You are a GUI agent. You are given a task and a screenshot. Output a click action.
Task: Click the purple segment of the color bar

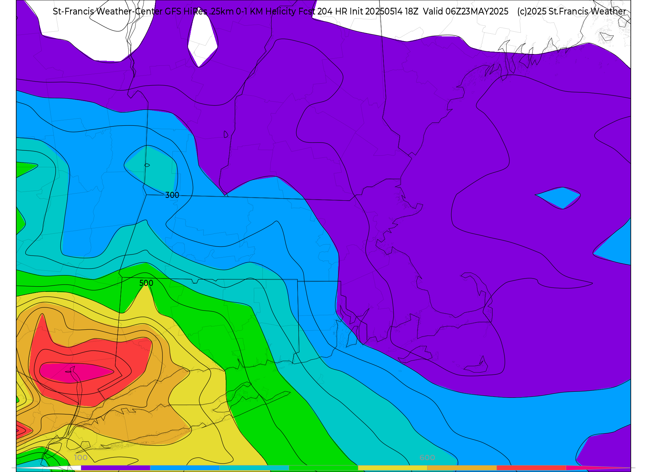coord(116,468)
